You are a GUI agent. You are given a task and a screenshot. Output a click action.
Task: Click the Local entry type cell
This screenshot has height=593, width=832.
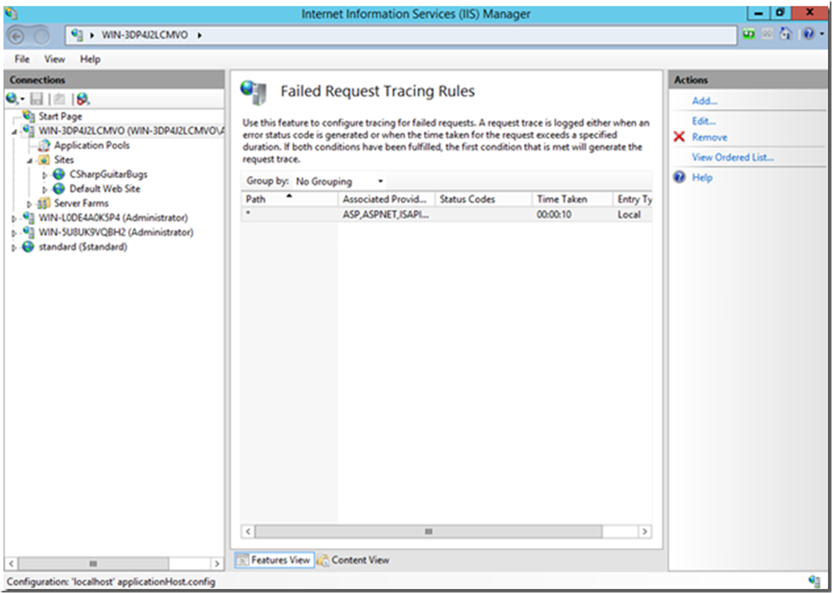[x=629, y=214]
